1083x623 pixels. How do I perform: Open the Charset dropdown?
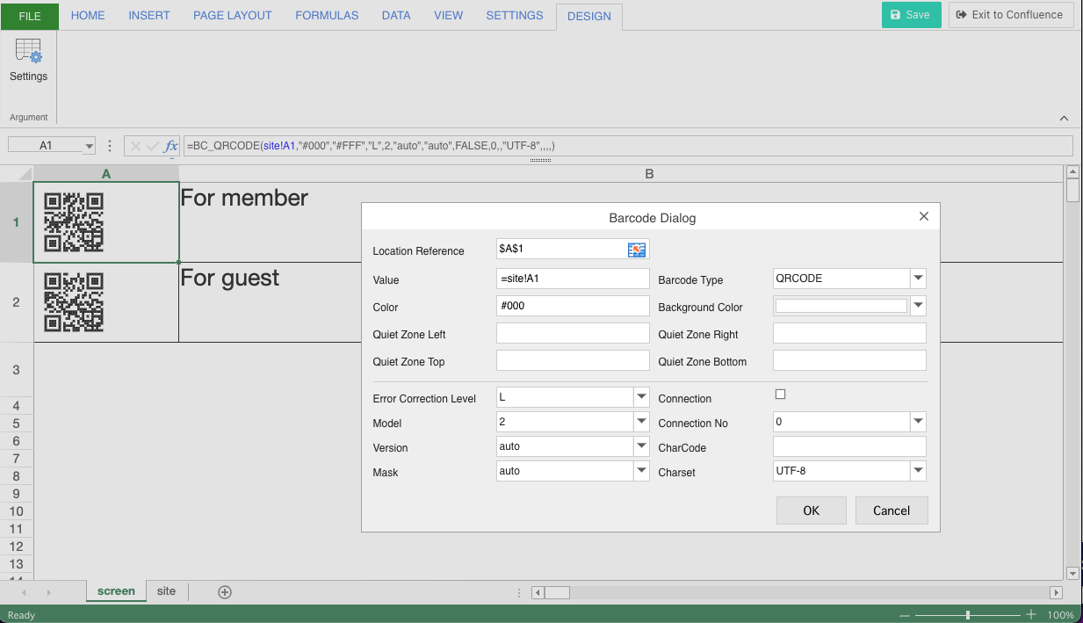pos(918,471)
